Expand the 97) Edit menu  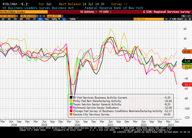tap(105, 12)
